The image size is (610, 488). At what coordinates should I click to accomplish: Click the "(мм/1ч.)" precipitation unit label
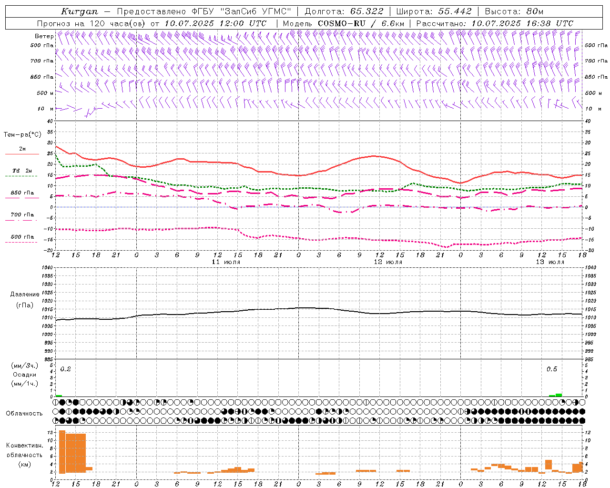coord(25,383)
